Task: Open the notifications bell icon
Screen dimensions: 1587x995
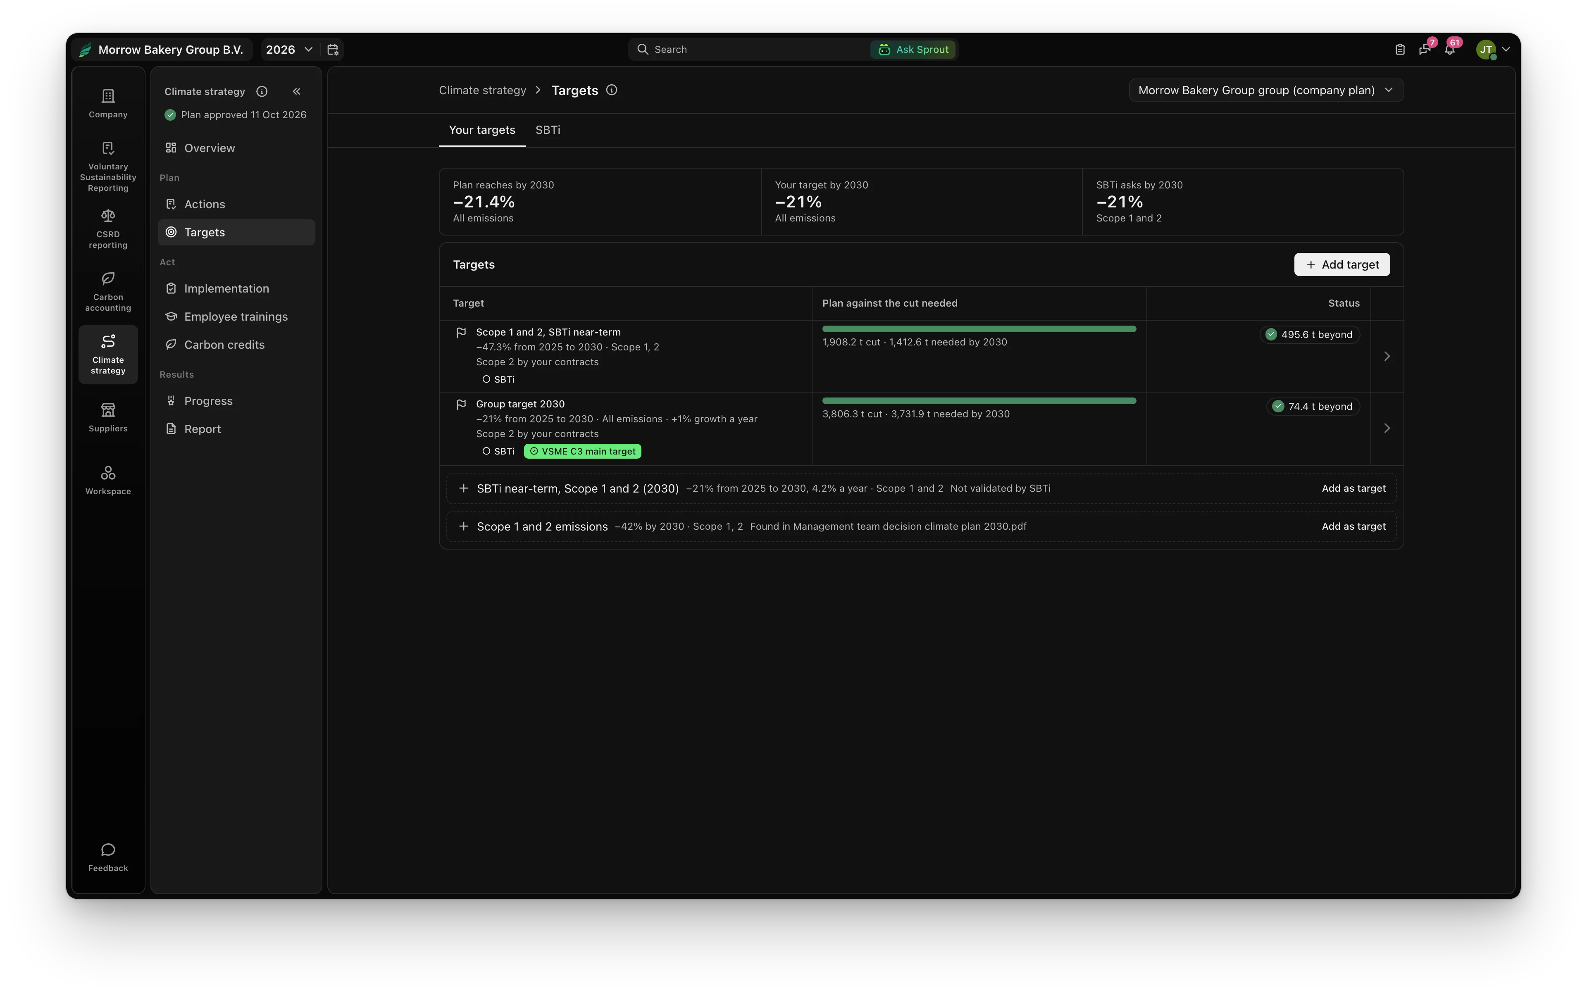Action: [1449, 49]
